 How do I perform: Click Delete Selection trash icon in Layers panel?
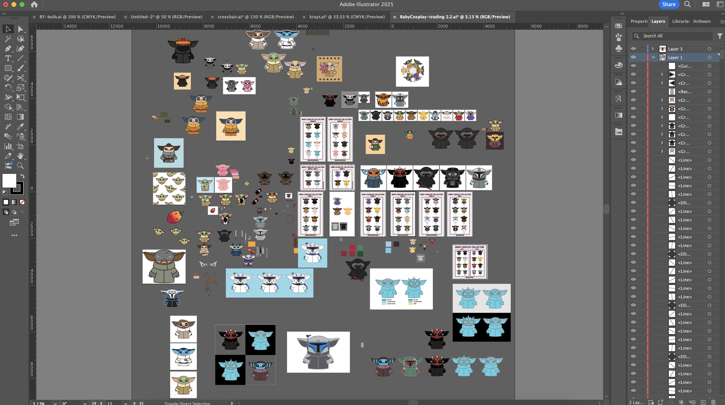pos(713,402)
